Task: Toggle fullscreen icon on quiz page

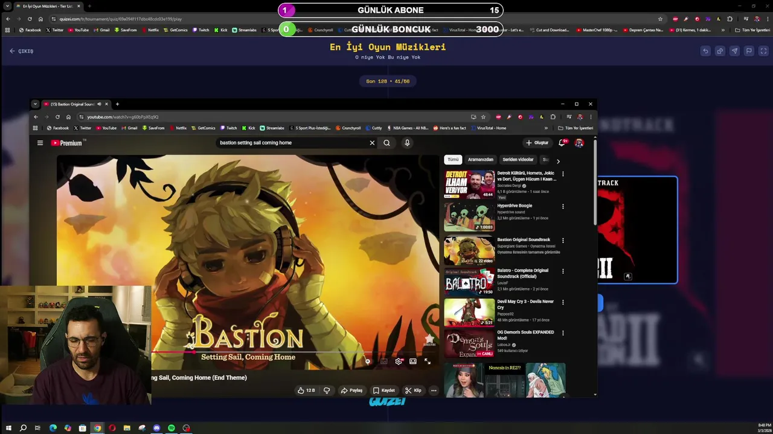Action: pos(763,51)
